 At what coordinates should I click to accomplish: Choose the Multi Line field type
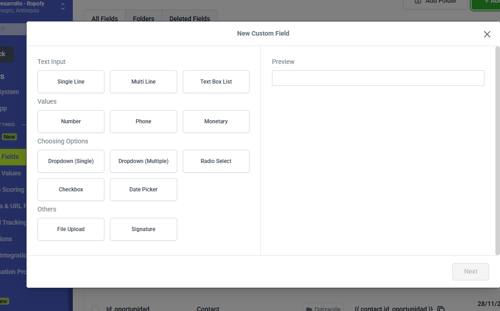click(x=143, y=82)
